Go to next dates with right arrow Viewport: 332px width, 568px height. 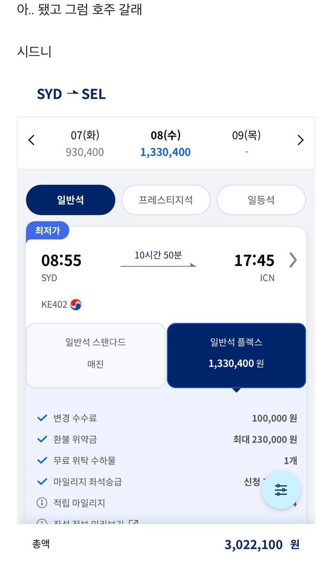coord(300,140)
